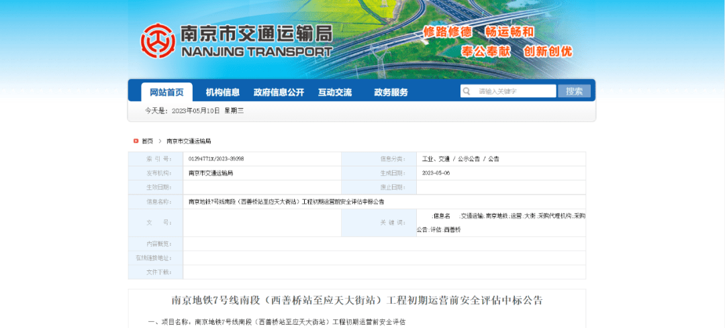Click the 在线链接地址 label cell
This screenshot has height=328, width=725.
[x=156, y=258]
